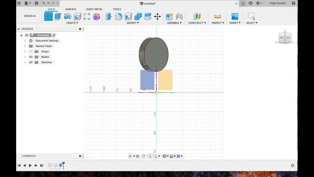
Task: Hide the Bodies folder
Action: [31, 57]
